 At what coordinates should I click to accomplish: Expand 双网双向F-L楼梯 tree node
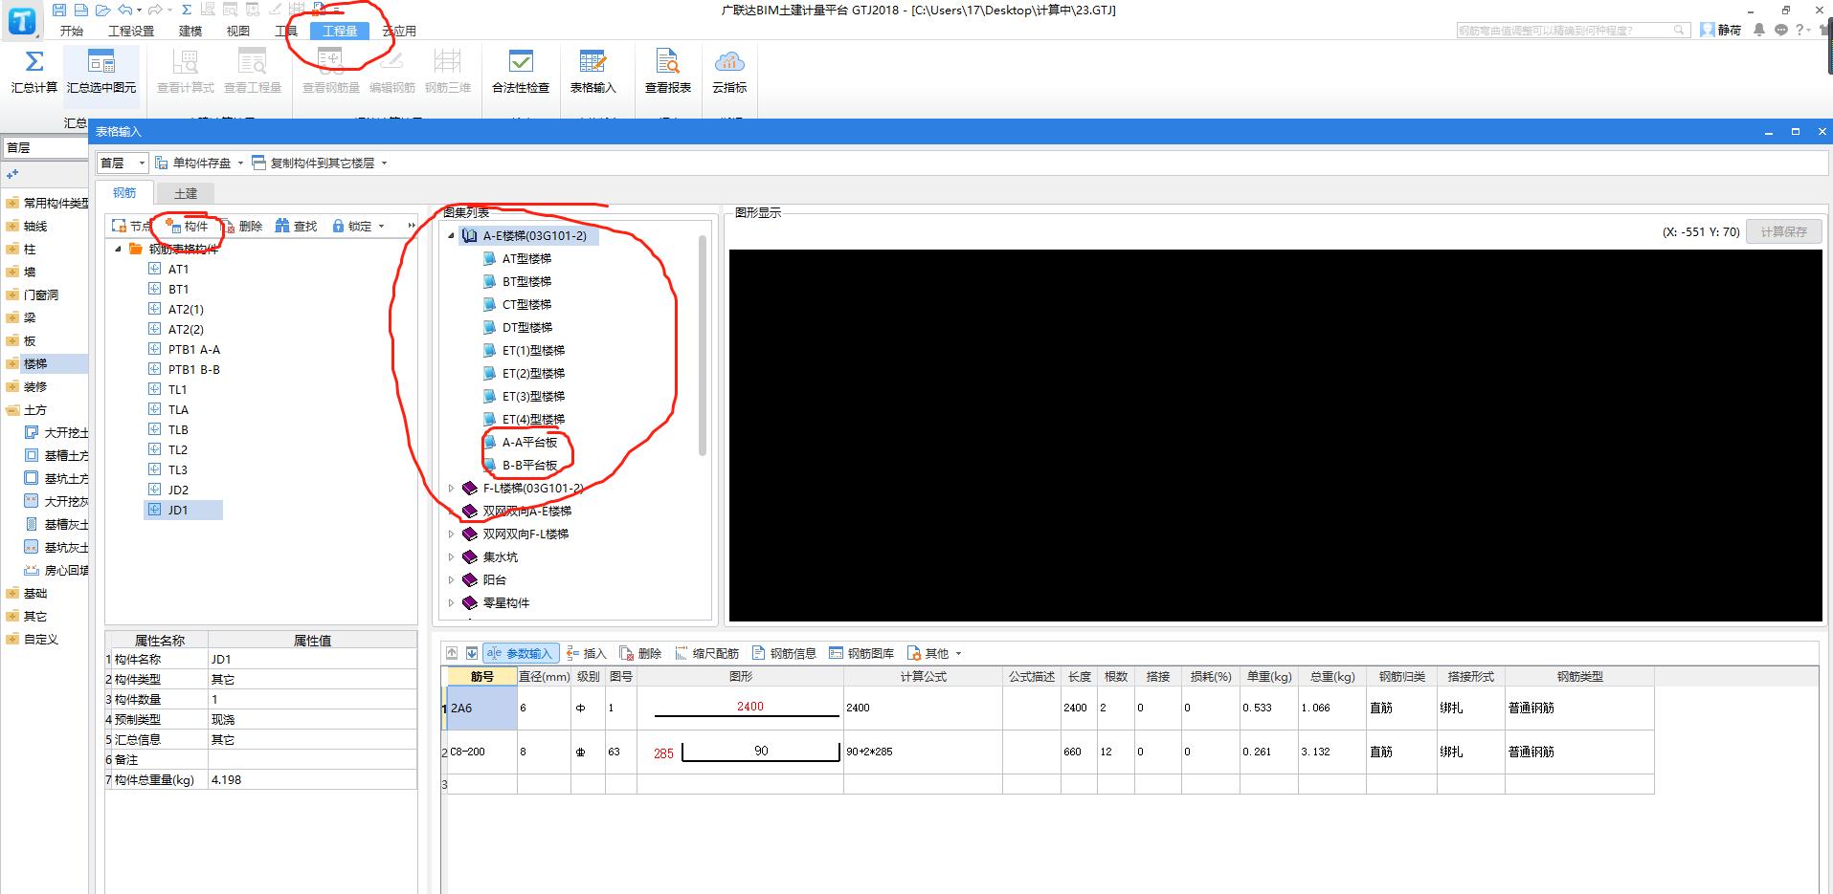452,534
